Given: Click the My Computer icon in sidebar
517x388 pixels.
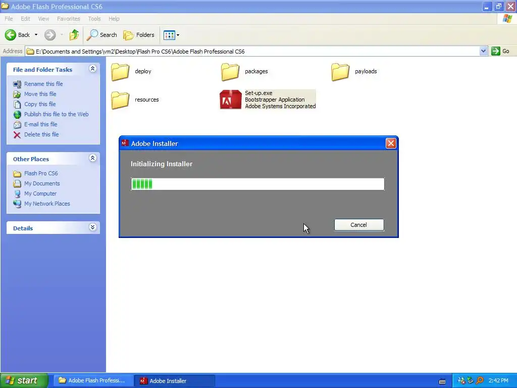Looking at the screenshot, I should tap(17, 194).
